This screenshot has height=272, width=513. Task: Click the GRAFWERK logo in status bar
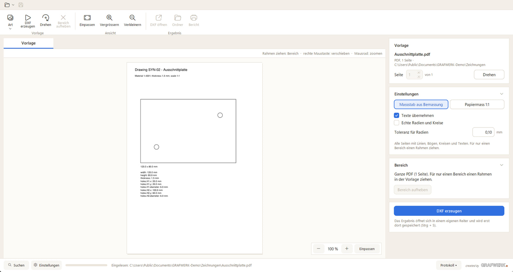[x=494, y=265]
